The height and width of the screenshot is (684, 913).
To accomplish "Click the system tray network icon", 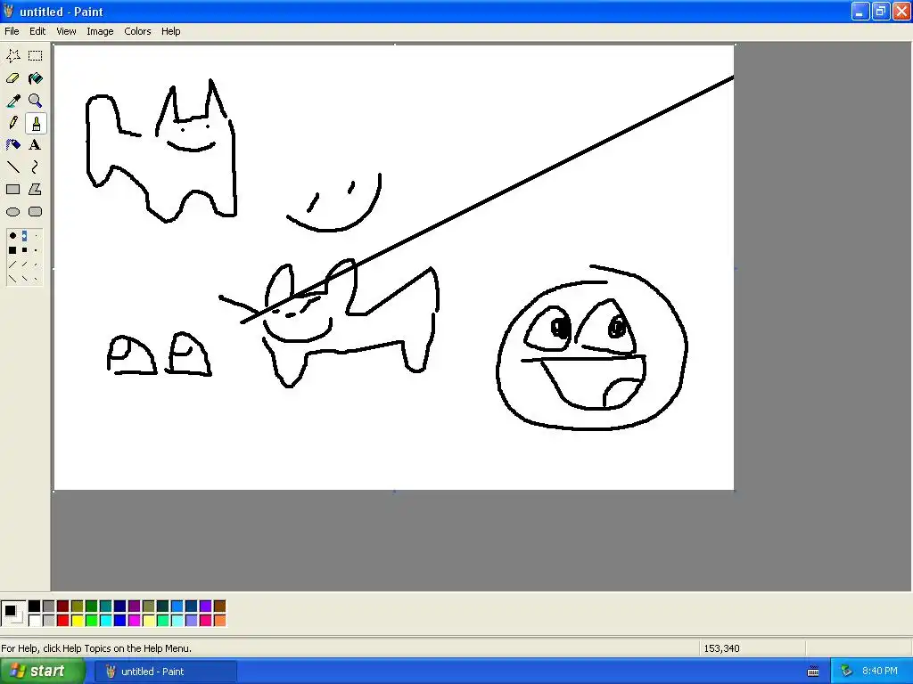I will (x=847, y=672).
